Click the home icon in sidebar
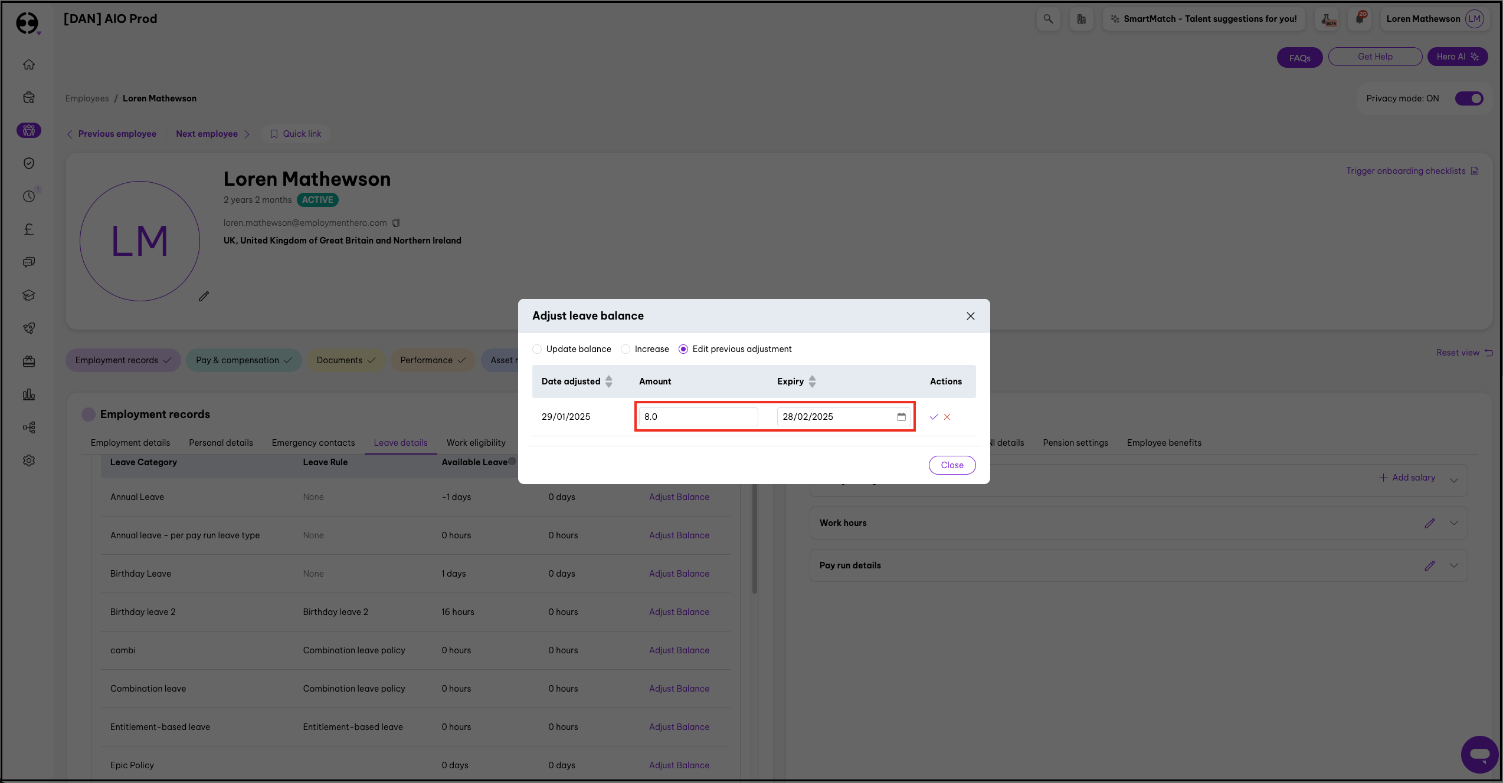 click(x=29, y=64)
